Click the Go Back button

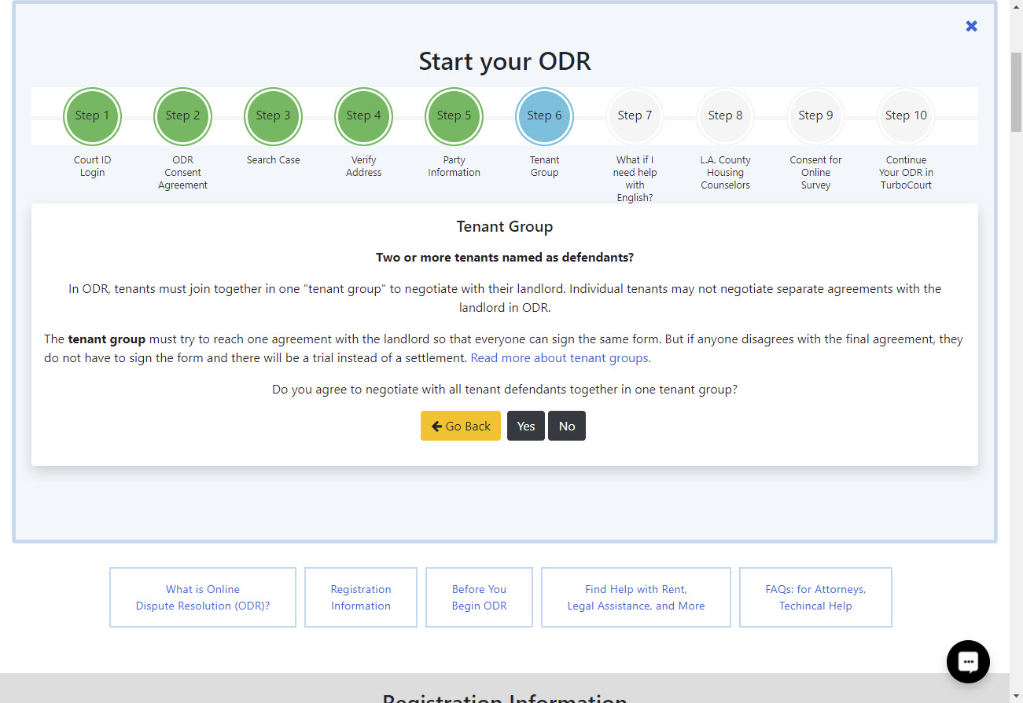pyautogui.click(x=460, y=425)
